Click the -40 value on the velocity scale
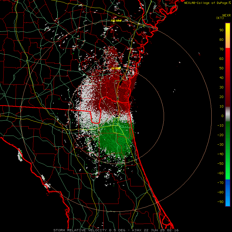 point(220,154)
